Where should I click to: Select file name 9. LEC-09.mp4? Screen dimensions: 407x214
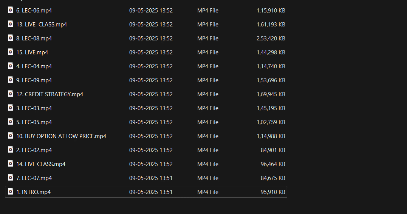[x=34, y=80]
